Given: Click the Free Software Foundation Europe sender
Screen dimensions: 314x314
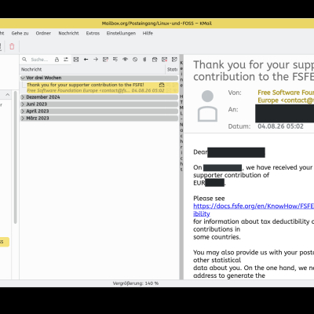Looking at the screenshot, I should [x=286, y=97].
